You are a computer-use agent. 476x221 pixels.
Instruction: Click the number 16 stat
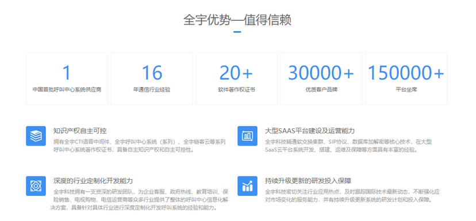[x=152, y=73]
